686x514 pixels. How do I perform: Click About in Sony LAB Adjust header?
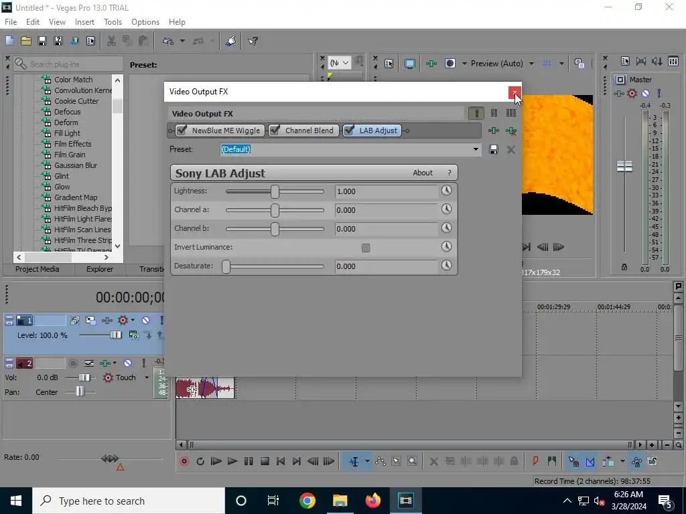[423, 173]
